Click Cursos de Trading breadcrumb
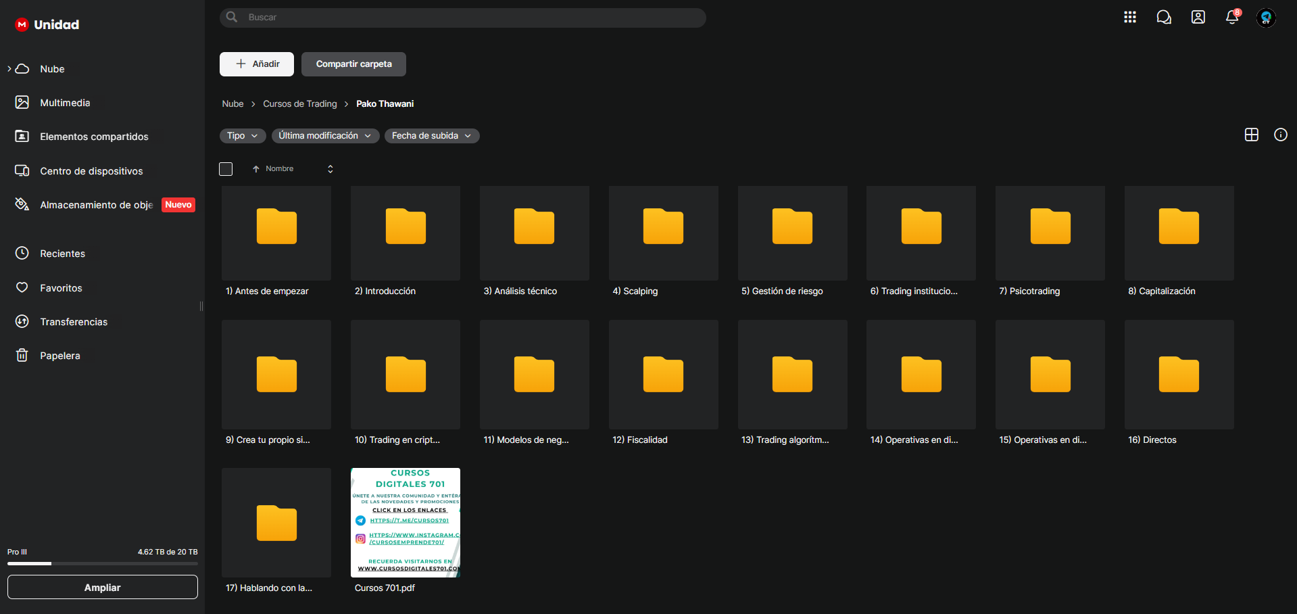Screen dimensions: 1297x614 pos(300,104)
